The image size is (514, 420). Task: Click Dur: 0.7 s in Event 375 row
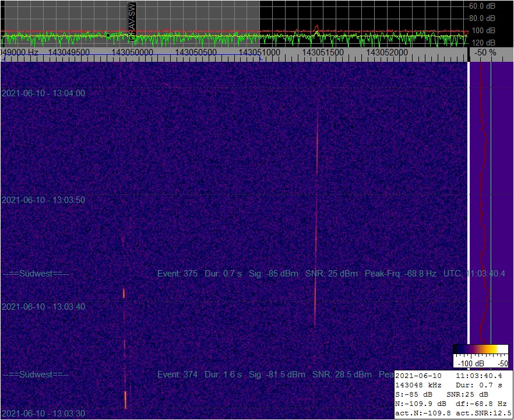point(223,274)
